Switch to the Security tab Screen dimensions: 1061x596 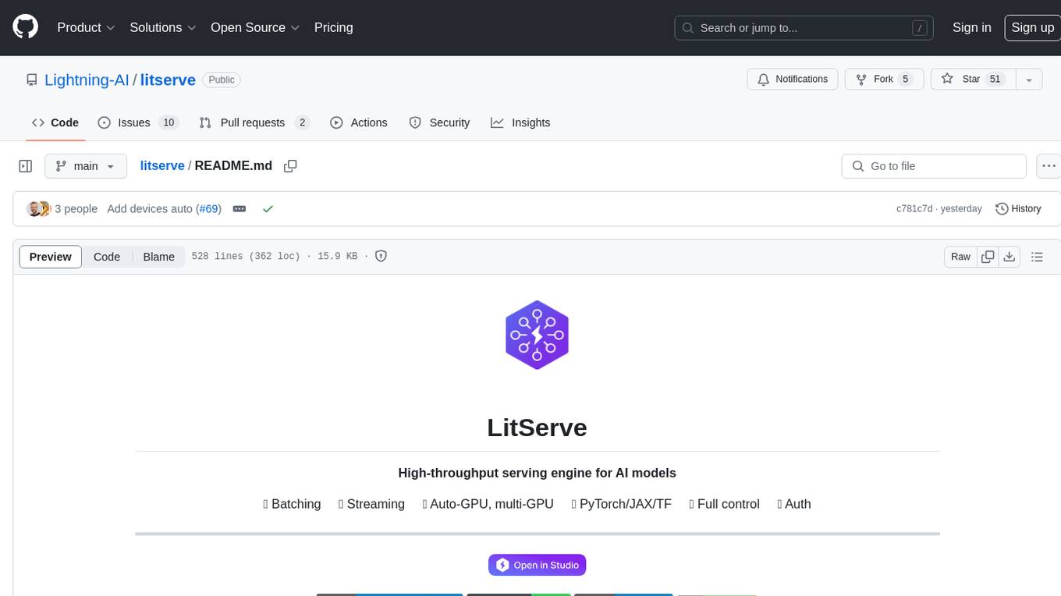(439, 122)
